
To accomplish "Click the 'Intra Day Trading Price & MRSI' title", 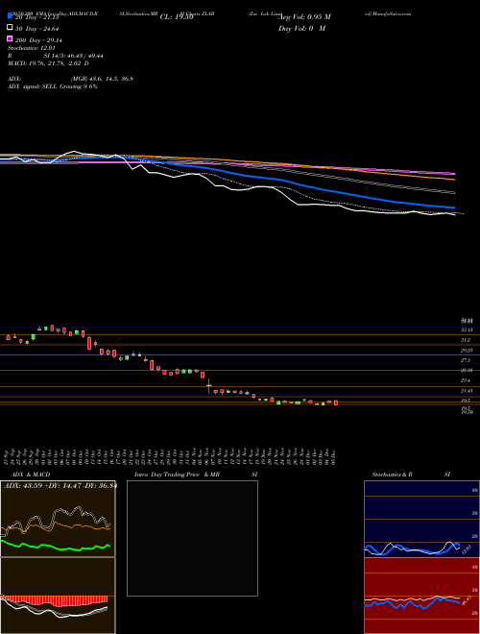I will (196, 475).
